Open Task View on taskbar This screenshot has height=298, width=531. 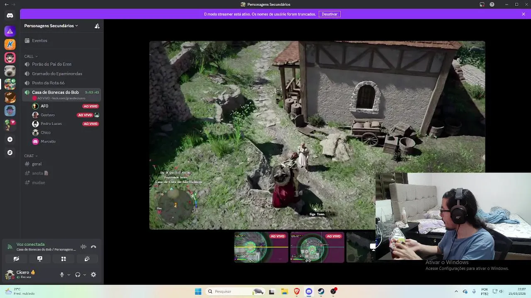click(272, 291)
